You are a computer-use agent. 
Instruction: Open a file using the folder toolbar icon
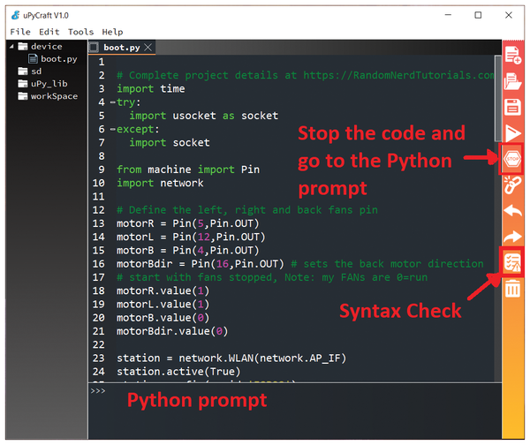pyautogui.click(x=512, y=81)
